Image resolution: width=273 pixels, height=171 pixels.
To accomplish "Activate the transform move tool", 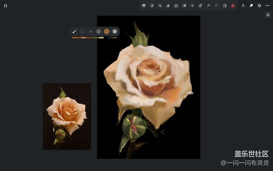I will (x=192, y=5).
